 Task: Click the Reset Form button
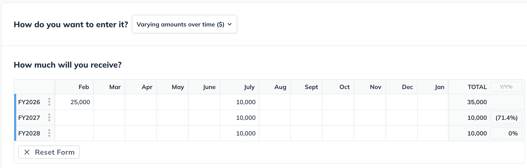point(49,152)
